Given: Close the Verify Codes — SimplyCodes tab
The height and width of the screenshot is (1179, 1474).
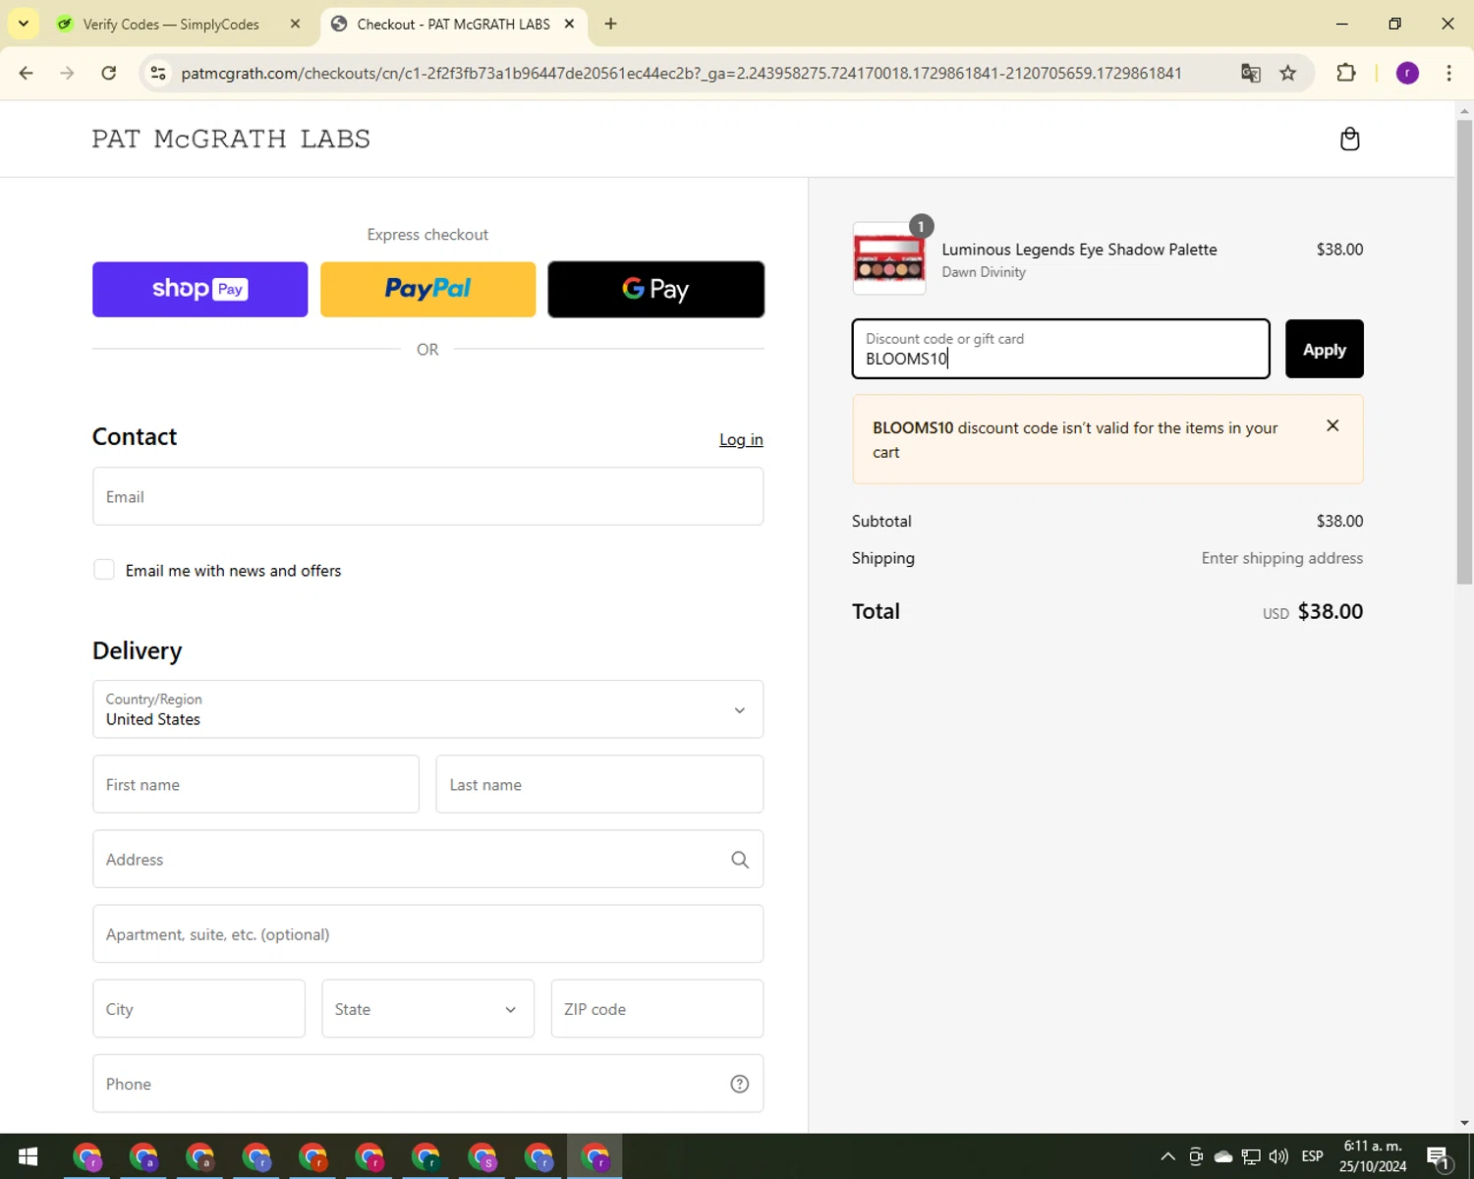Looking at the screenshot, I should 295,24.
